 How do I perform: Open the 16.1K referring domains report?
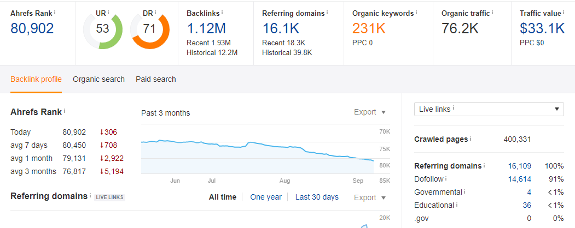coord(281,28)
